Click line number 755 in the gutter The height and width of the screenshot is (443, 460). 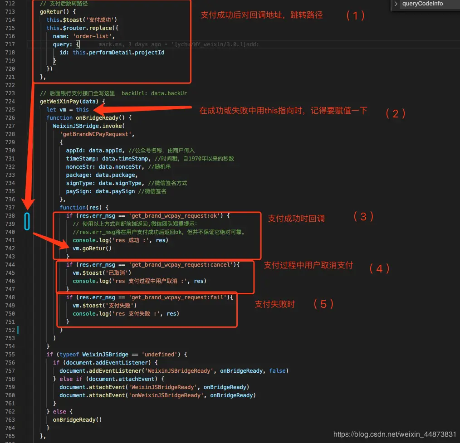pos(10,355)
